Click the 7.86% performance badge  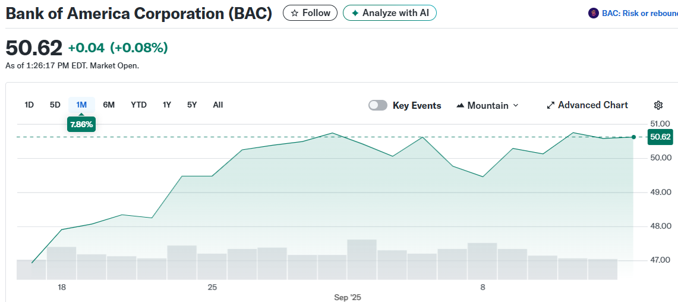[81, 124]
